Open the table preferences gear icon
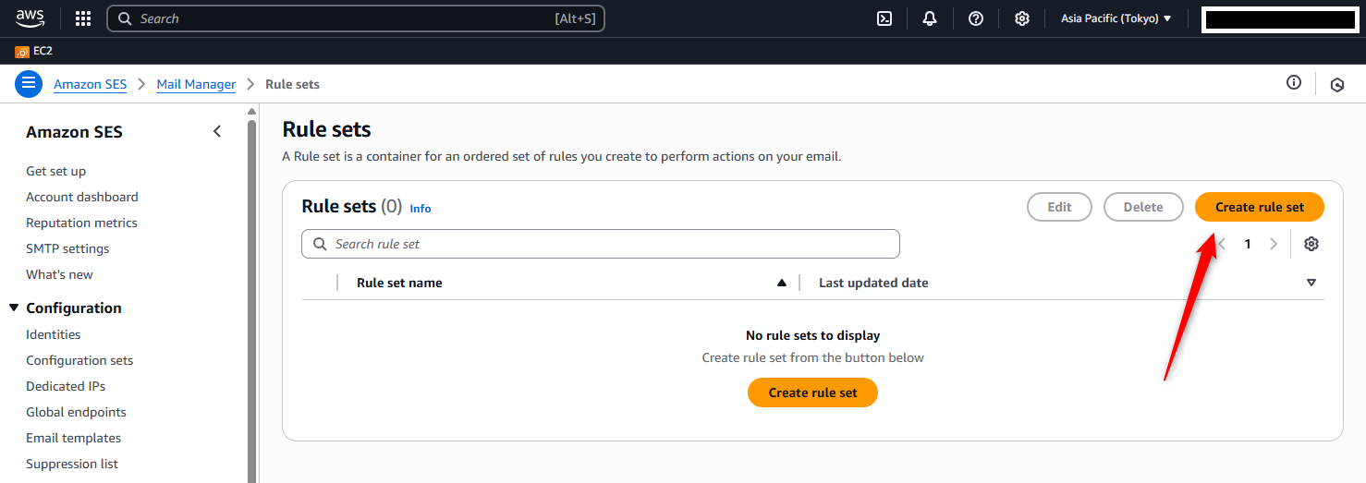Screen dimensions: 1366x483 (1311, 244)
